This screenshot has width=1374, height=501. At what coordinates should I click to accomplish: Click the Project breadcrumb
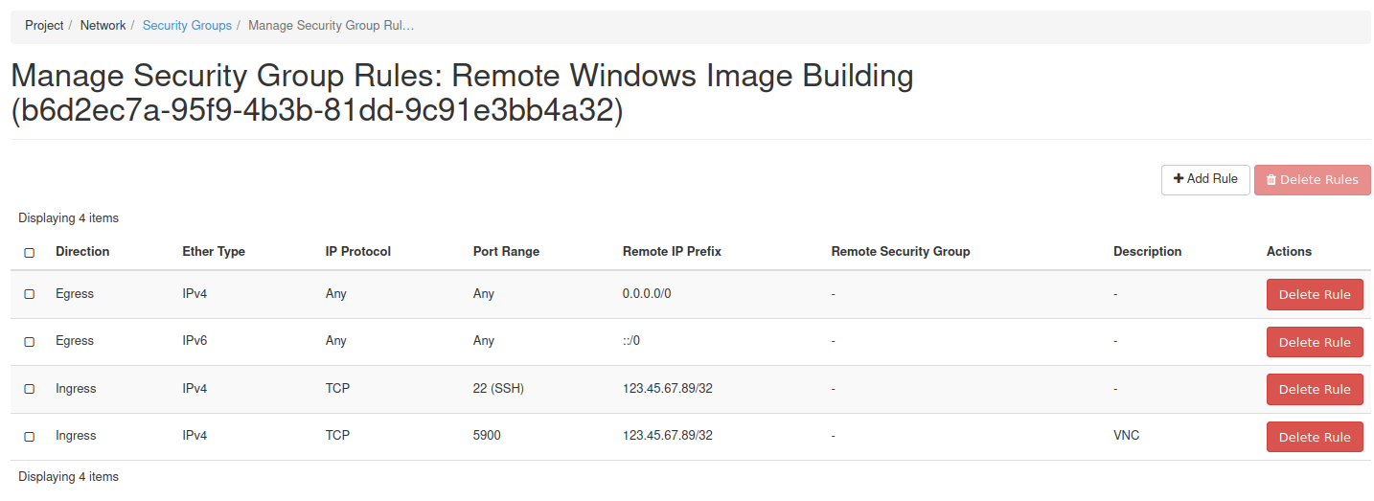pos(44,26)
